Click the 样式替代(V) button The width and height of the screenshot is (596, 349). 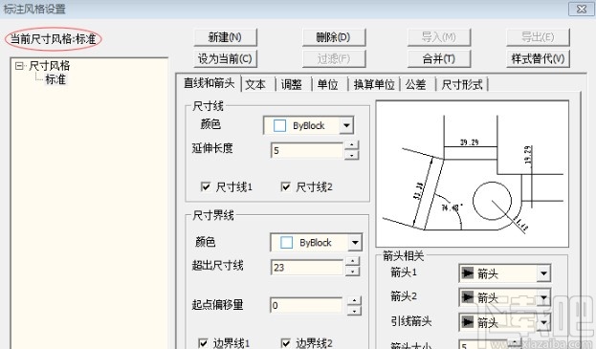[538, 59]
